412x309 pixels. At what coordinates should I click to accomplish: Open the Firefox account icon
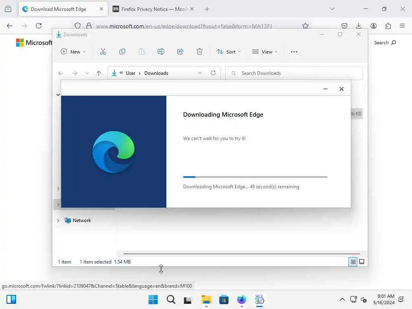click(373, 26)
